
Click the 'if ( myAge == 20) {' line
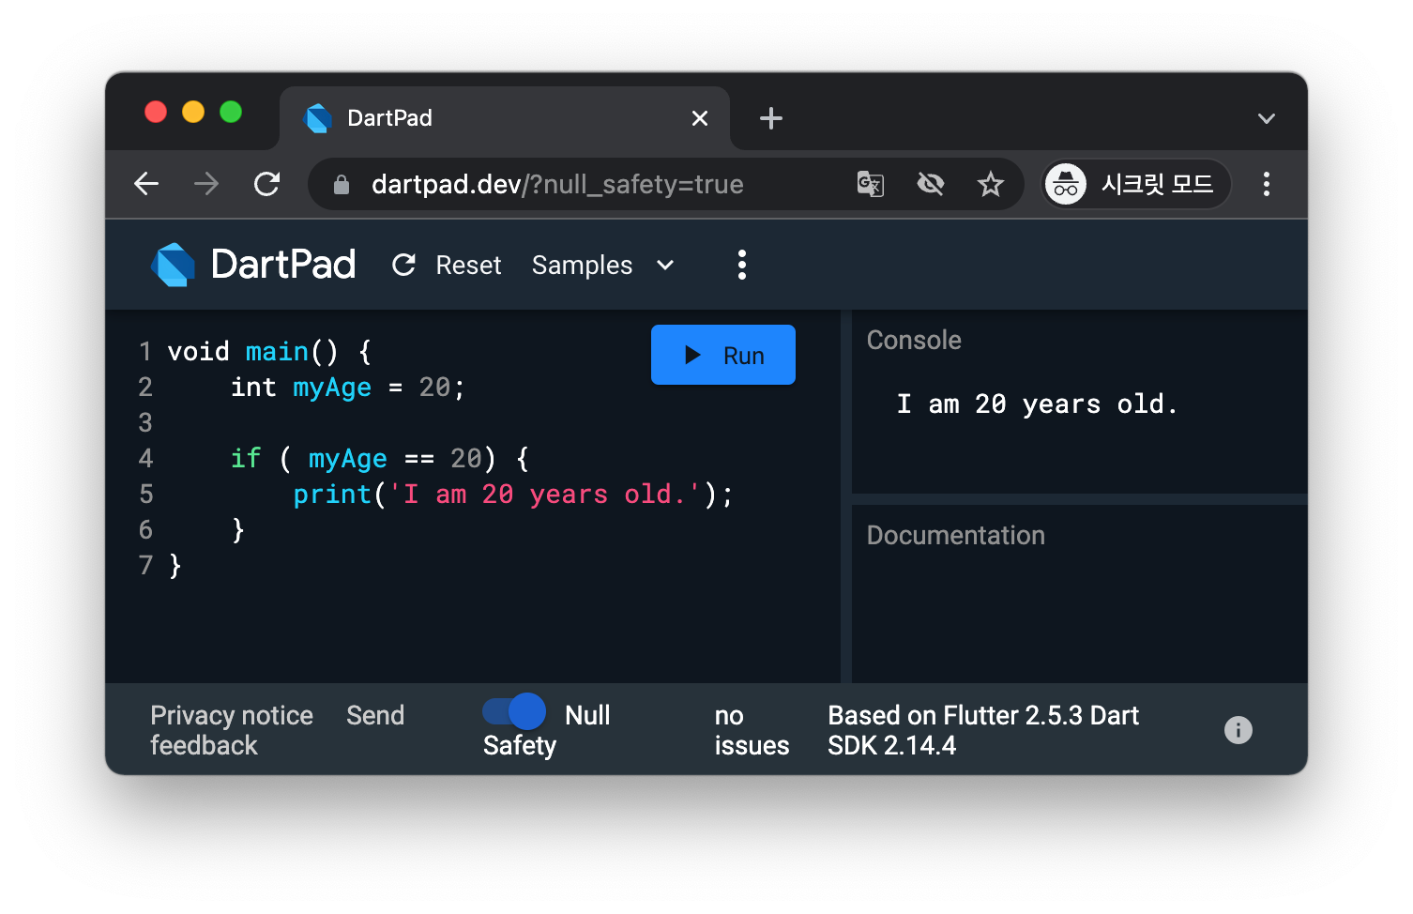[x=380, y=459]
